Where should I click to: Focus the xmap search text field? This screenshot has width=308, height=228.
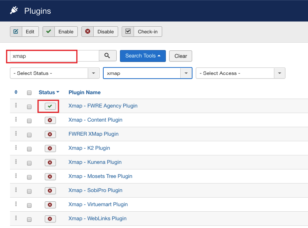coord(54,56)
